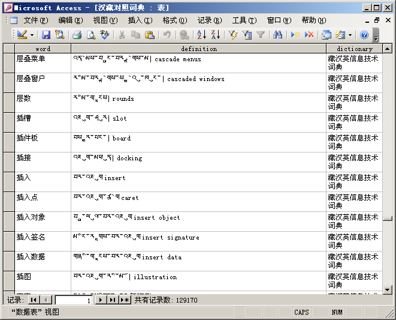The width and height of the screenshot is (396, 320).
Task: Open the 窗口(W) menu
Action: pyautogui.click(x=279, y=20)
